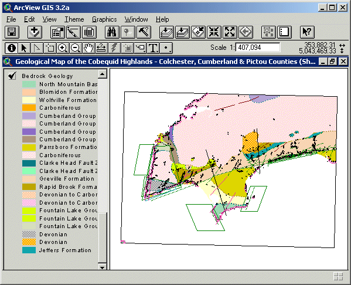Image resolution: width=351 pixels, height=285 pixels.
Task: Select the Measure tool
Action: point(101,48)
